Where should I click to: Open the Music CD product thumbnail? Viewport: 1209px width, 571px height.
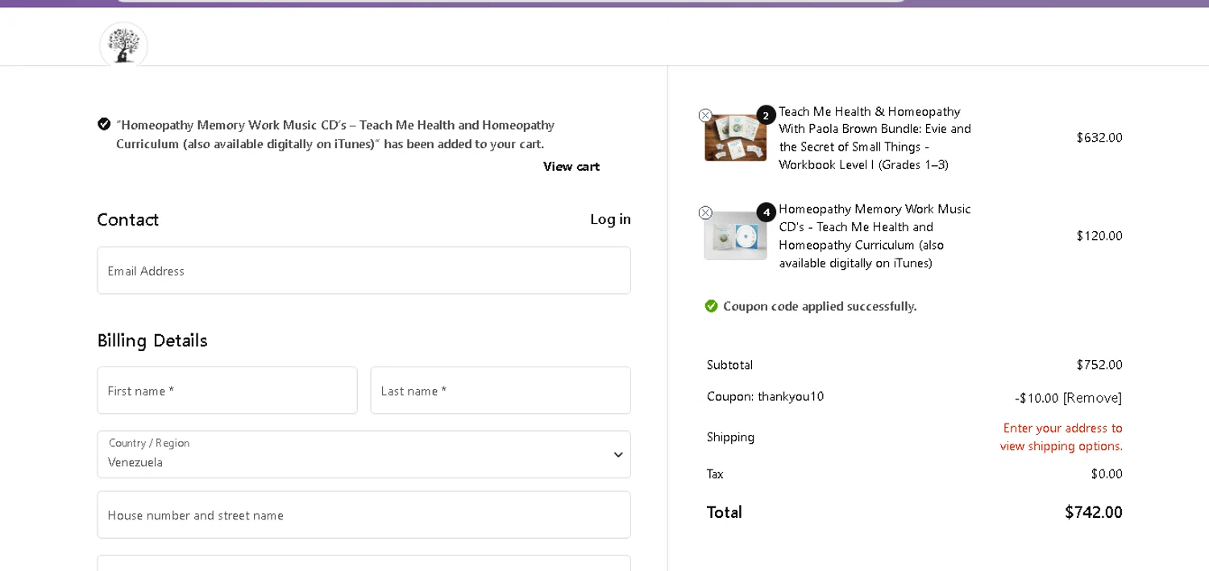pos(735,235)
